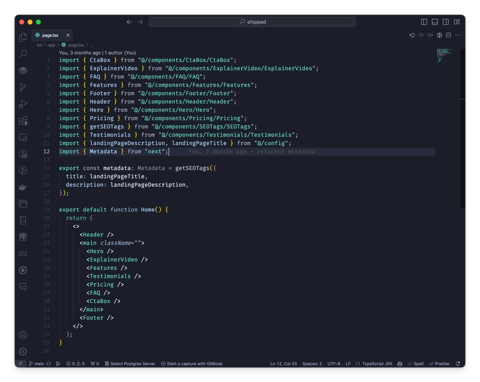Open the Explorer view in activity bar
The height and width of the screenshot is (382, 480).
click(23, 37)
